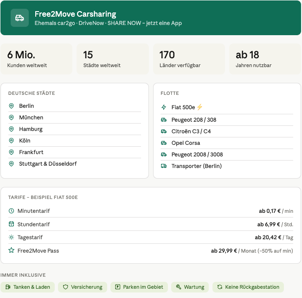Click the subtitle mentioning car2go and DriveNow
The height and width of the screenshot is (298, 302).
click(108, 23)
